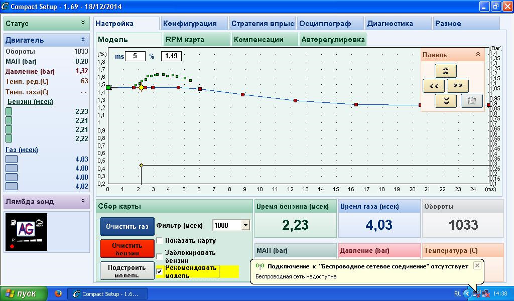Image resolution: width=514 pixels, height=301 pixels.
Task: Click the second green Бензин injector indicator
Action: [9, 120]
